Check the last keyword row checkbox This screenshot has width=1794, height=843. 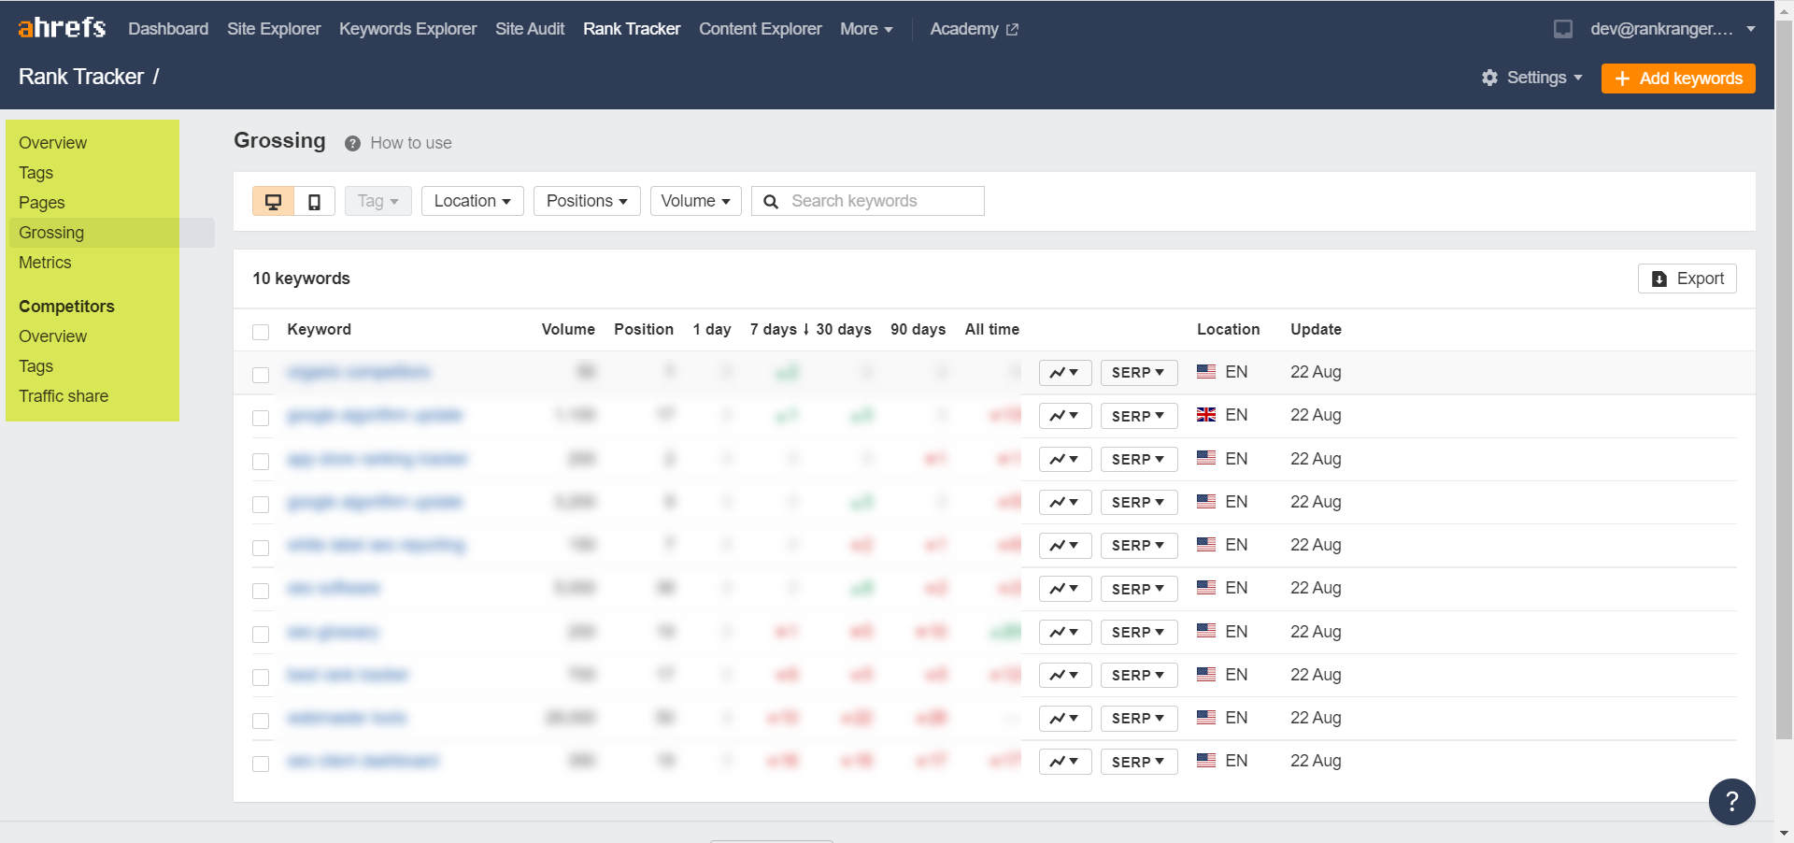261,764
